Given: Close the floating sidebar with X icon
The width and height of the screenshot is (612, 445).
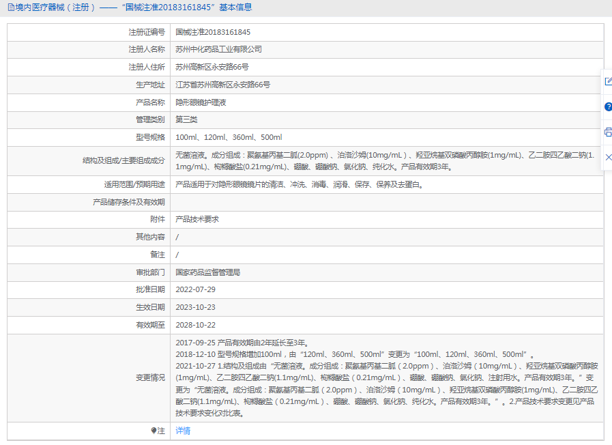Looking at the screenshot, I should [608, 157].
